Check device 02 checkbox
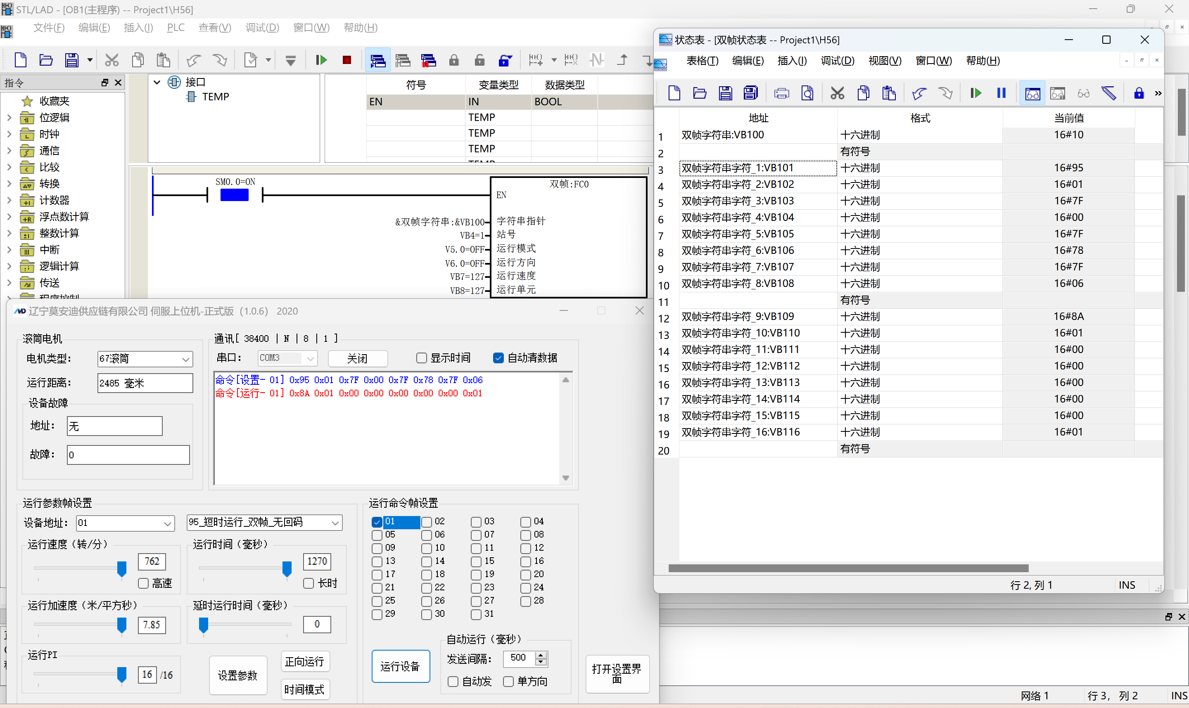 pyautogui.click(x=427, y=522)
